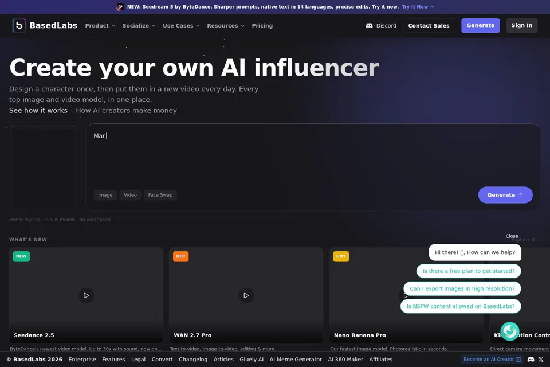550x367 pixels.
Task: Click the 'Hi there! How can we help?' message
Action: (475, 252)
